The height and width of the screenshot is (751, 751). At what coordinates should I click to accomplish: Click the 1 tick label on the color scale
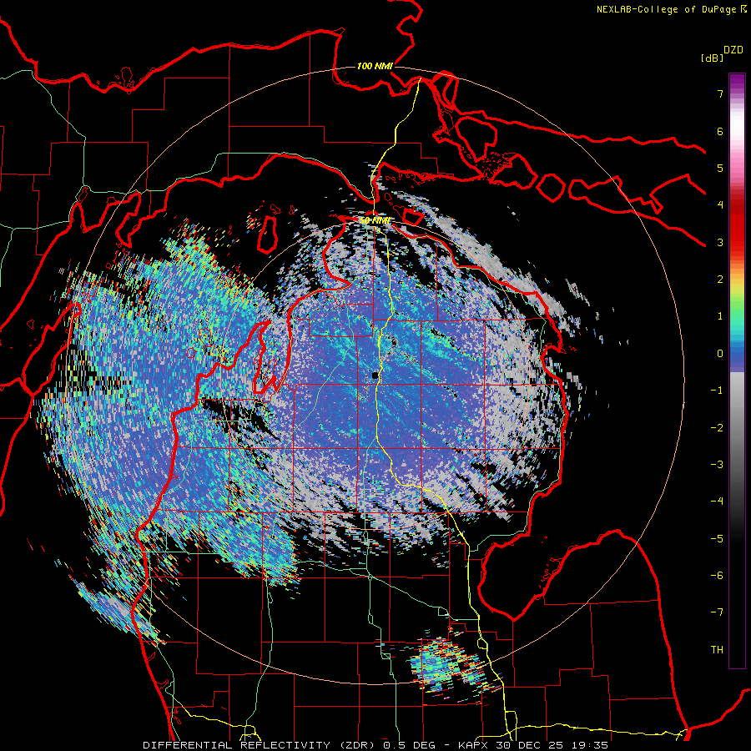pos(720,316)
